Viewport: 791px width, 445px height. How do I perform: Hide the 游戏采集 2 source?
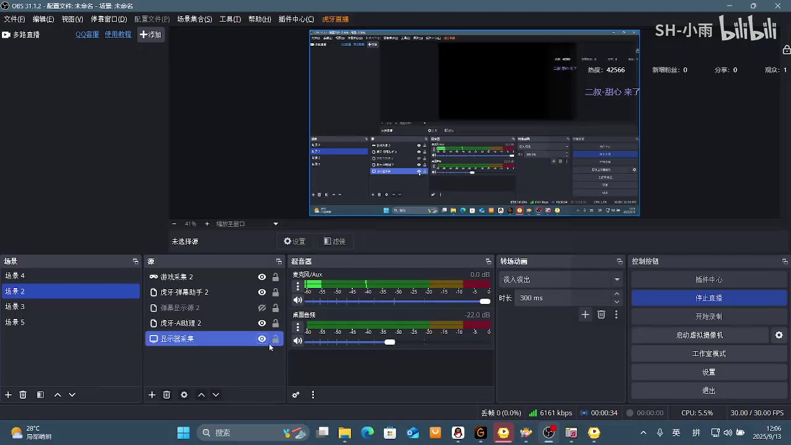click(x=262, y=277)
